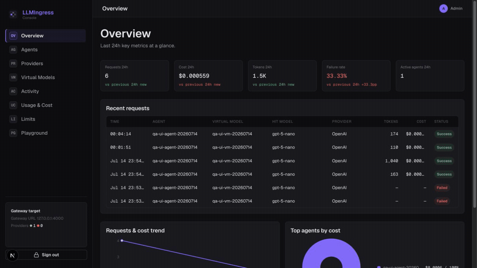The height and width of the screenshot is (268, 477).
Task: Click the 00:04:14 request time
Action: coord(121,134)
